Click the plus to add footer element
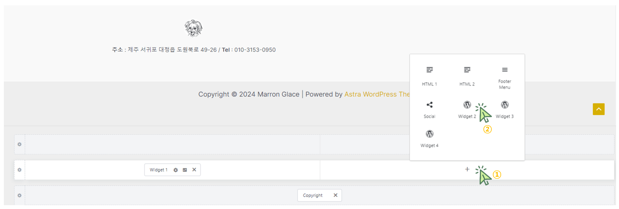This screenshot has width=619, height=209. pyautogui.click(x=467, y=169)
